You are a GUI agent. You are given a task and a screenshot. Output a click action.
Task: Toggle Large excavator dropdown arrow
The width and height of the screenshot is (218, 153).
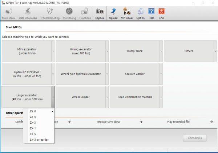[53, 97]
